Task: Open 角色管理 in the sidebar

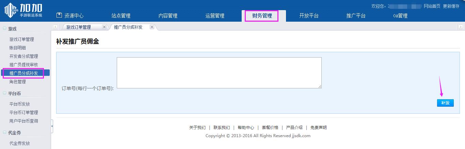Action: pyautogui.click(x=18, y=82)
